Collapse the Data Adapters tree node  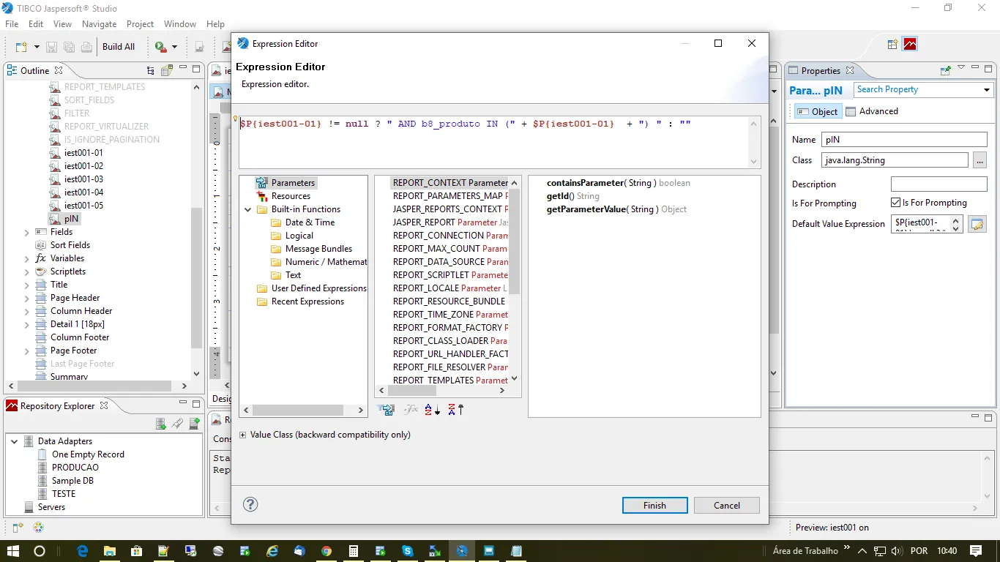14,441
